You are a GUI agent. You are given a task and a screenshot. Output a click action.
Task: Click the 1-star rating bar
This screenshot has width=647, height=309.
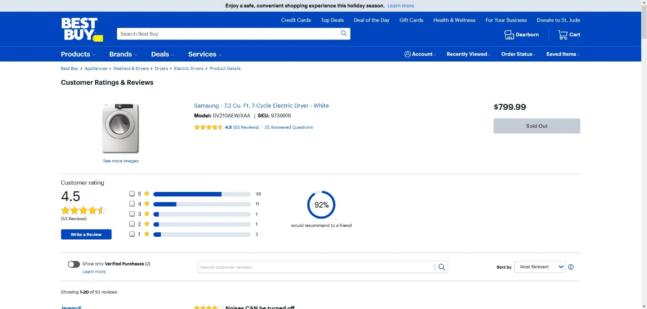(x=202, y=235)
